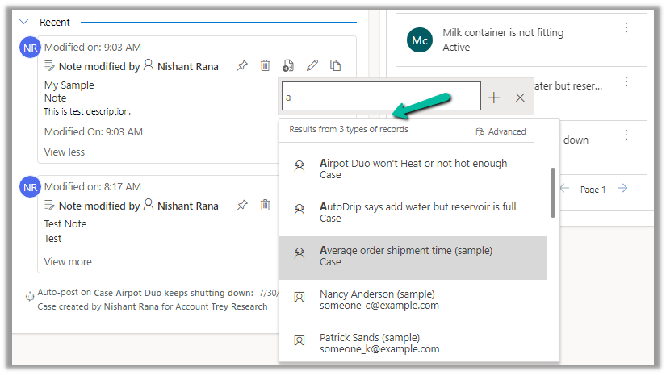The width and height of the screenshot is (666, 375).
Task: Open Advanced lookup link
Action: pyautogui.click(x=501, y=131)
